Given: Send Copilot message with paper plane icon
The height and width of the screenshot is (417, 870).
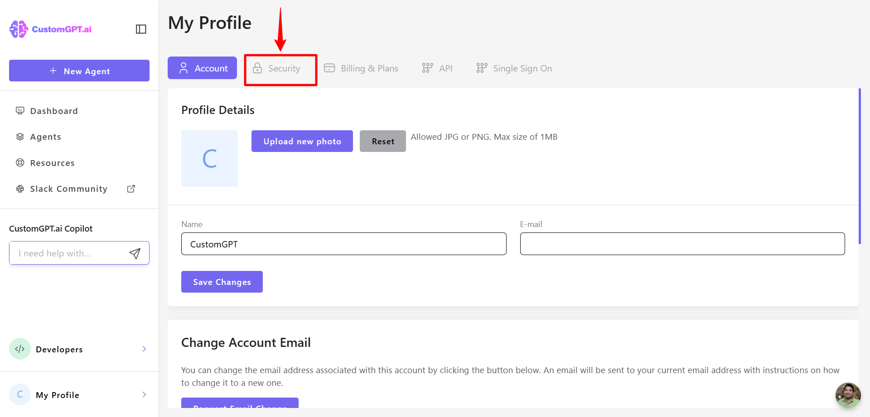Looking at the screenshot, I should (135, 253).
